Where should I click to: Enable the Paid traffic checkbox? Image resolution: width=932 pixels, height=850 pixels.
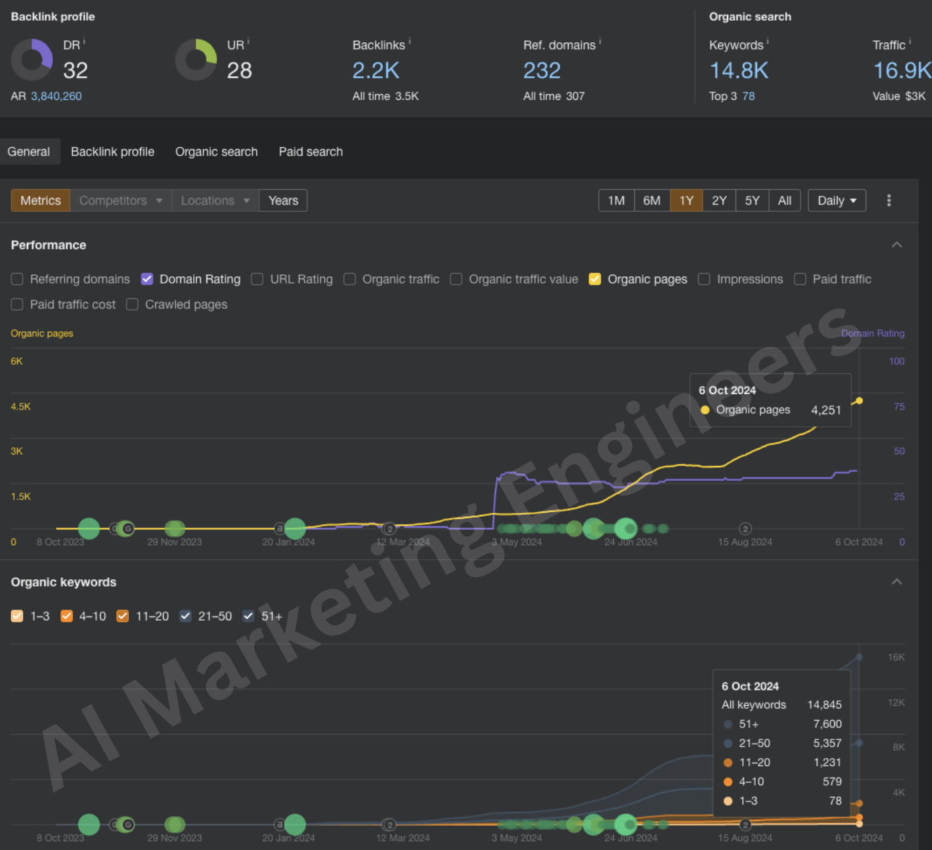(x=800, y=279)
